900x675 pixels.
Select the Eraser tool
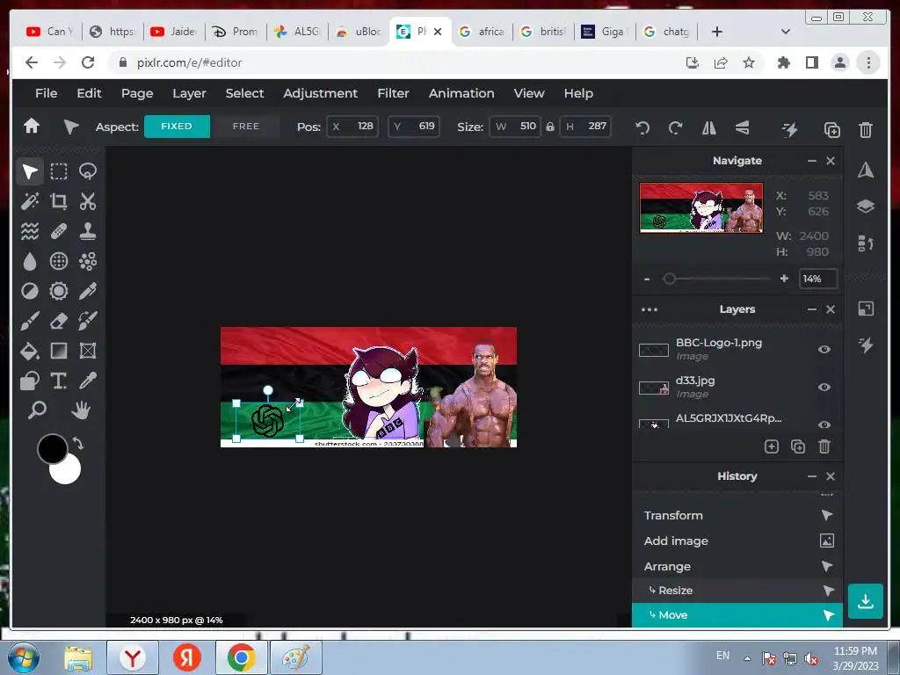(x=59, y=321)
